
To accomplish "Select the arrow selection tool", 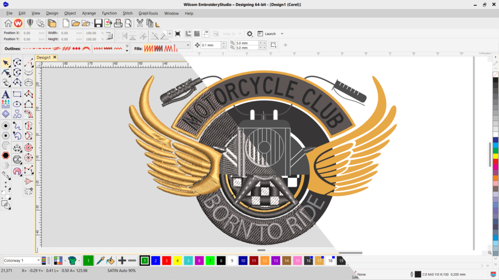I will click(x=6, y=62).
